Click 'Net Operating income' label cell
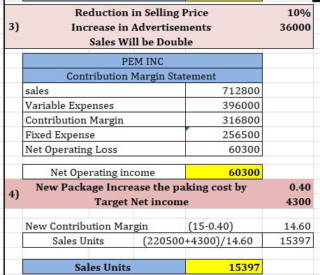 (104, 172)
